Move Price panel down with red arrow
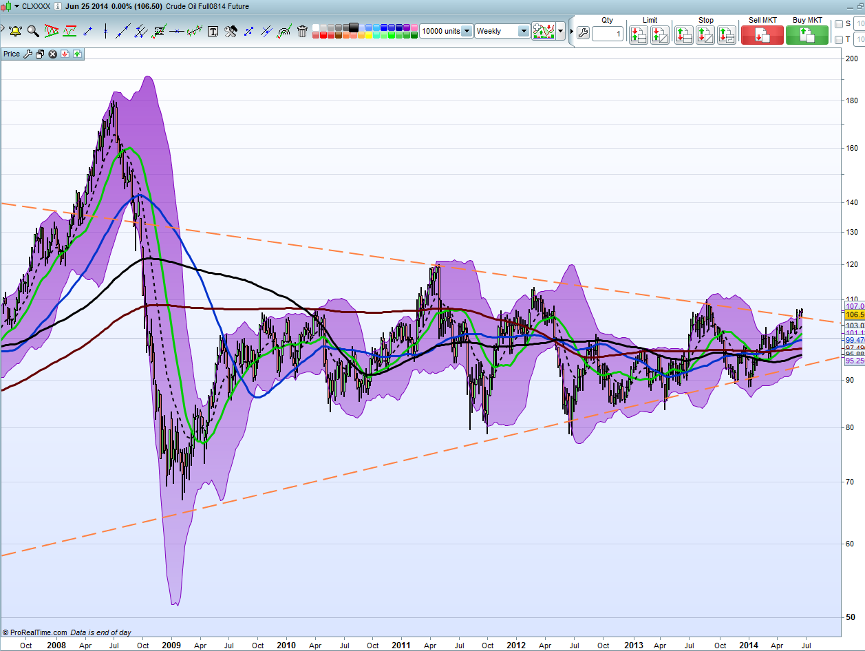This screenshot has width=865, height=651. tap(65, 54)
